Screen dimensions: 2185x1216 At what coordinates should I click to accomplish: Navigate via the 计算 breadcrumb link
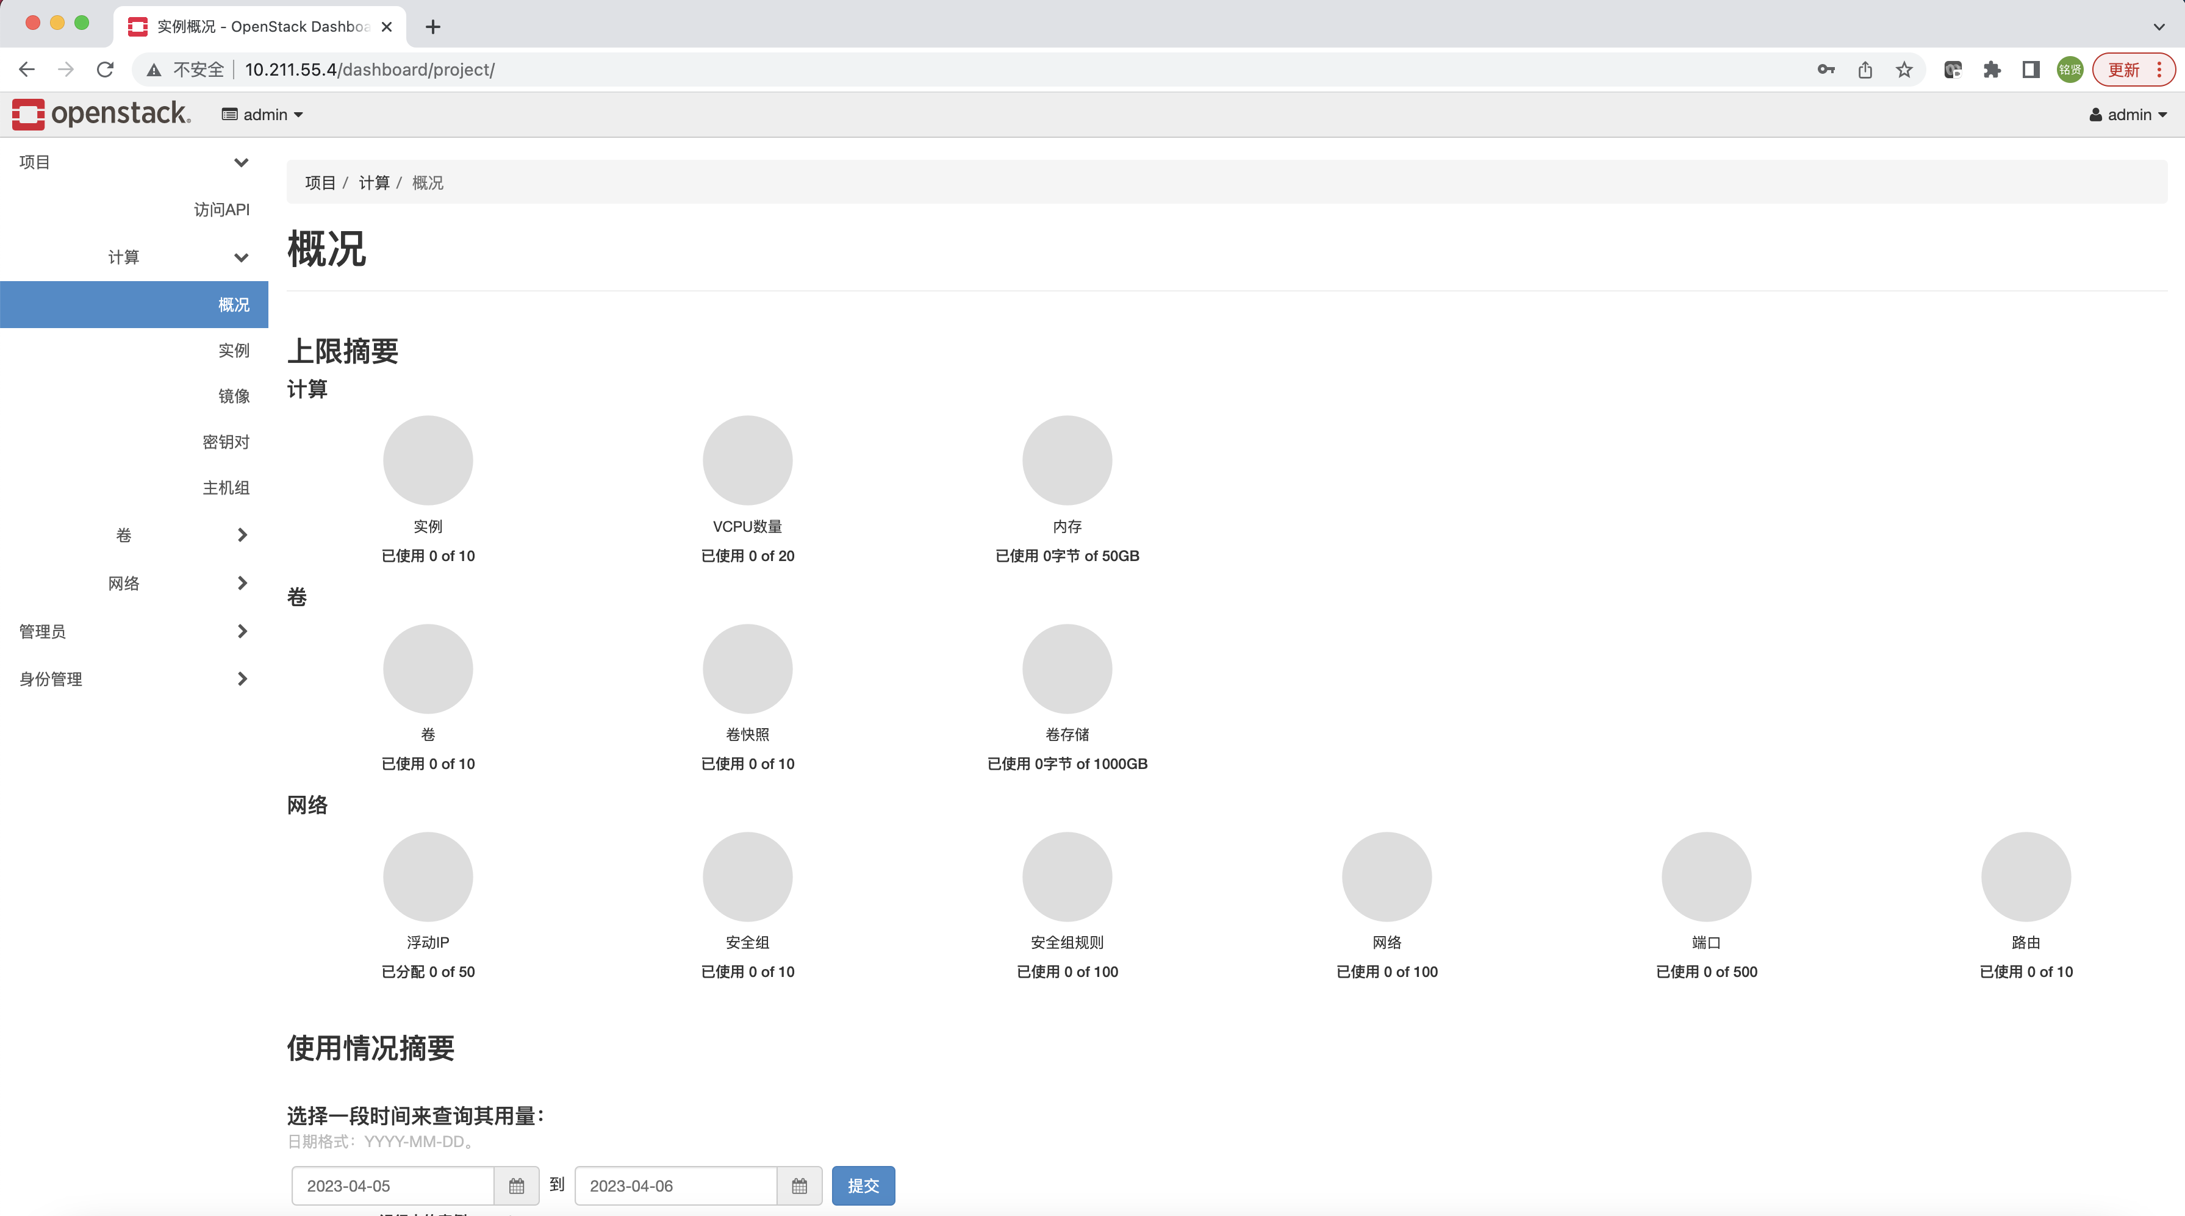click(x=373, y=182)
